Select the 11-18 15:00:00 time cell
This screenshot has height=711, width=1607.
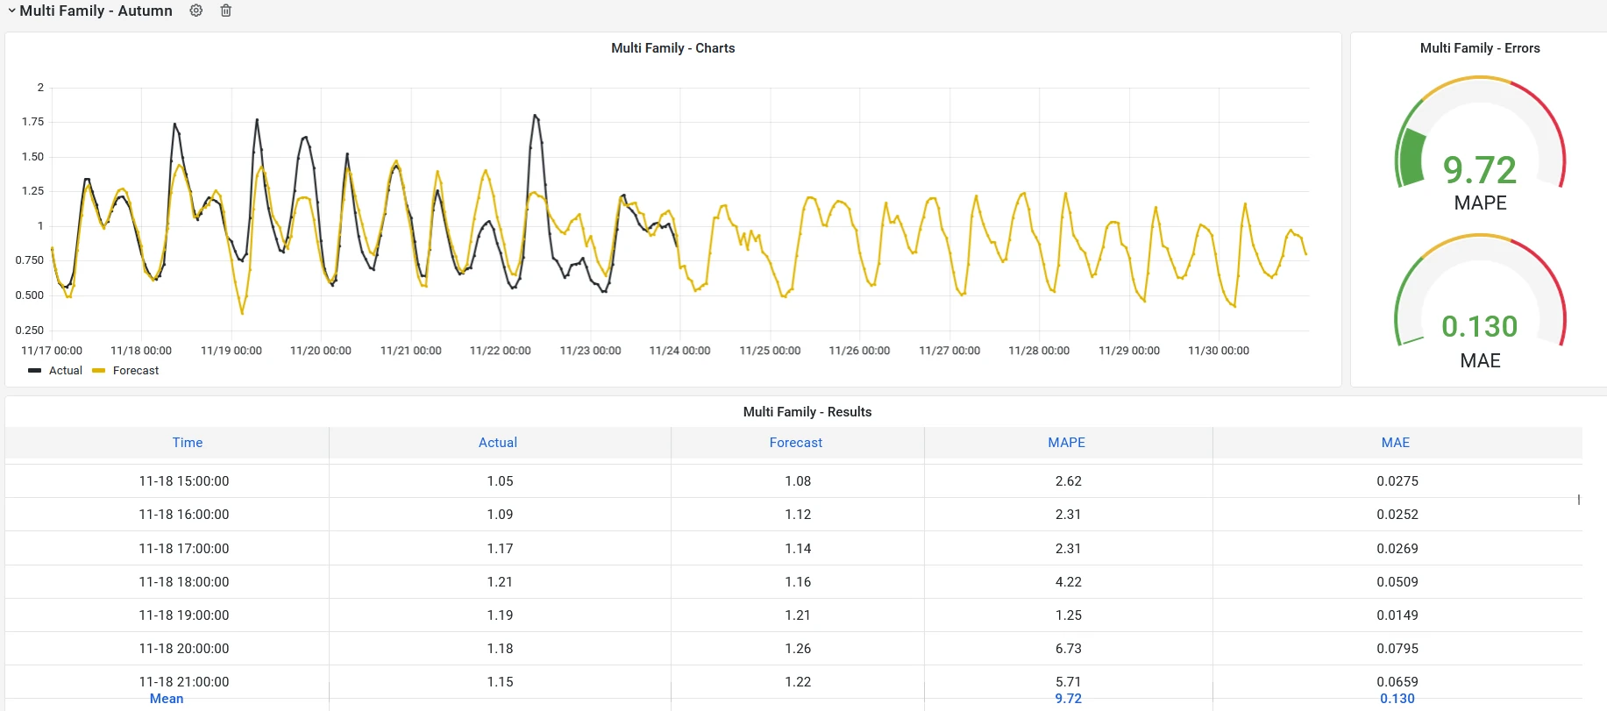coord(184,481)
